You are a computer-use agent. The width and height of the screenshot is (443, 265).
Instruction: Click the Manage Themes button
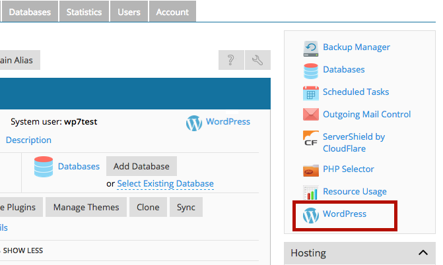tap(86, 207)
